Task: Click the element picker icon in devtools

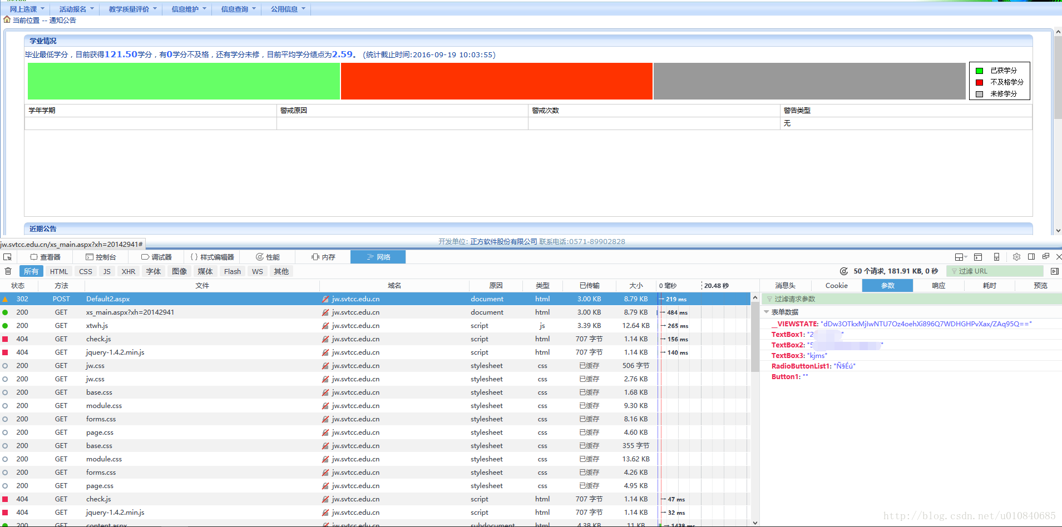Action: click(x=7, y=257)
